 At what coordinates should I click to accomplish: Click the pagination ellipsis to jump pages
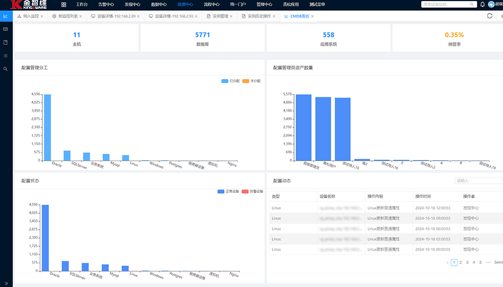click(x=488, y=262)
